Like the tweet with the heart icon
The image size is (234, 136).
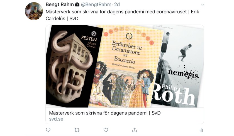(x=106, y=130)
